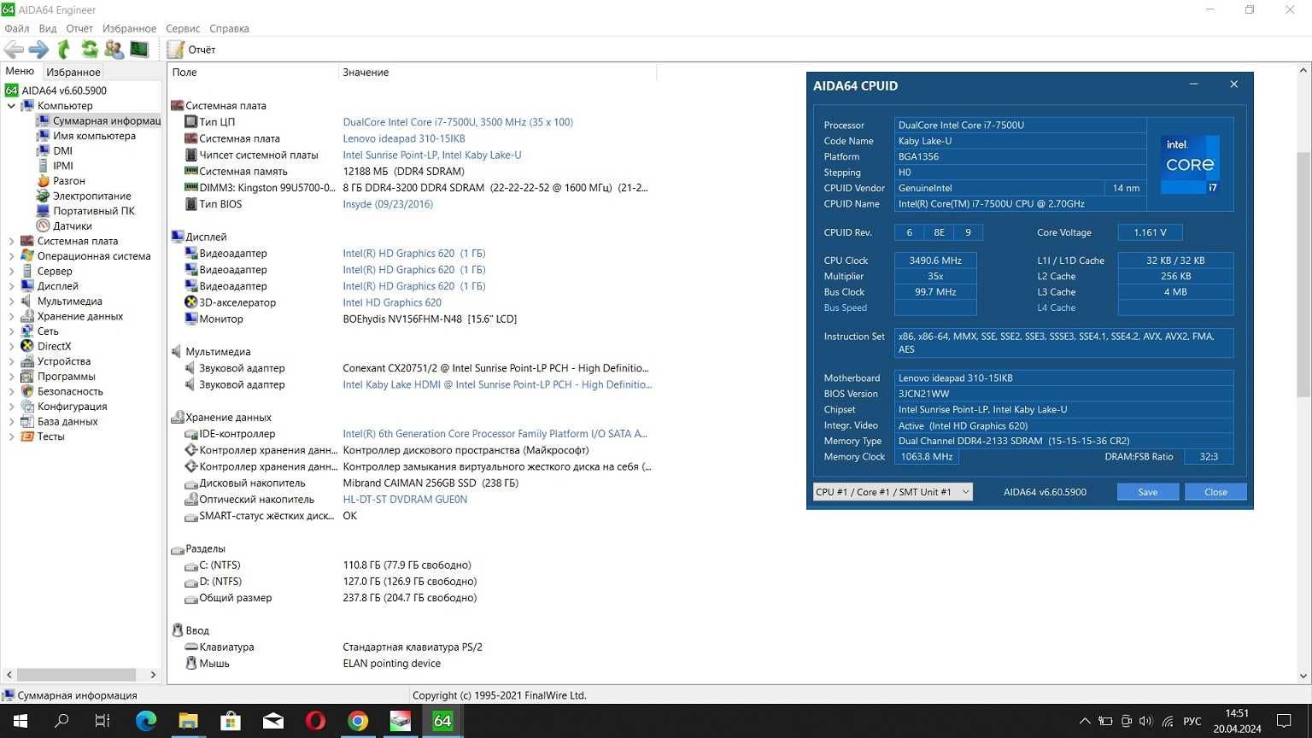
Task: Expand the Сеть tree node
Action: (x=11, y=331)
